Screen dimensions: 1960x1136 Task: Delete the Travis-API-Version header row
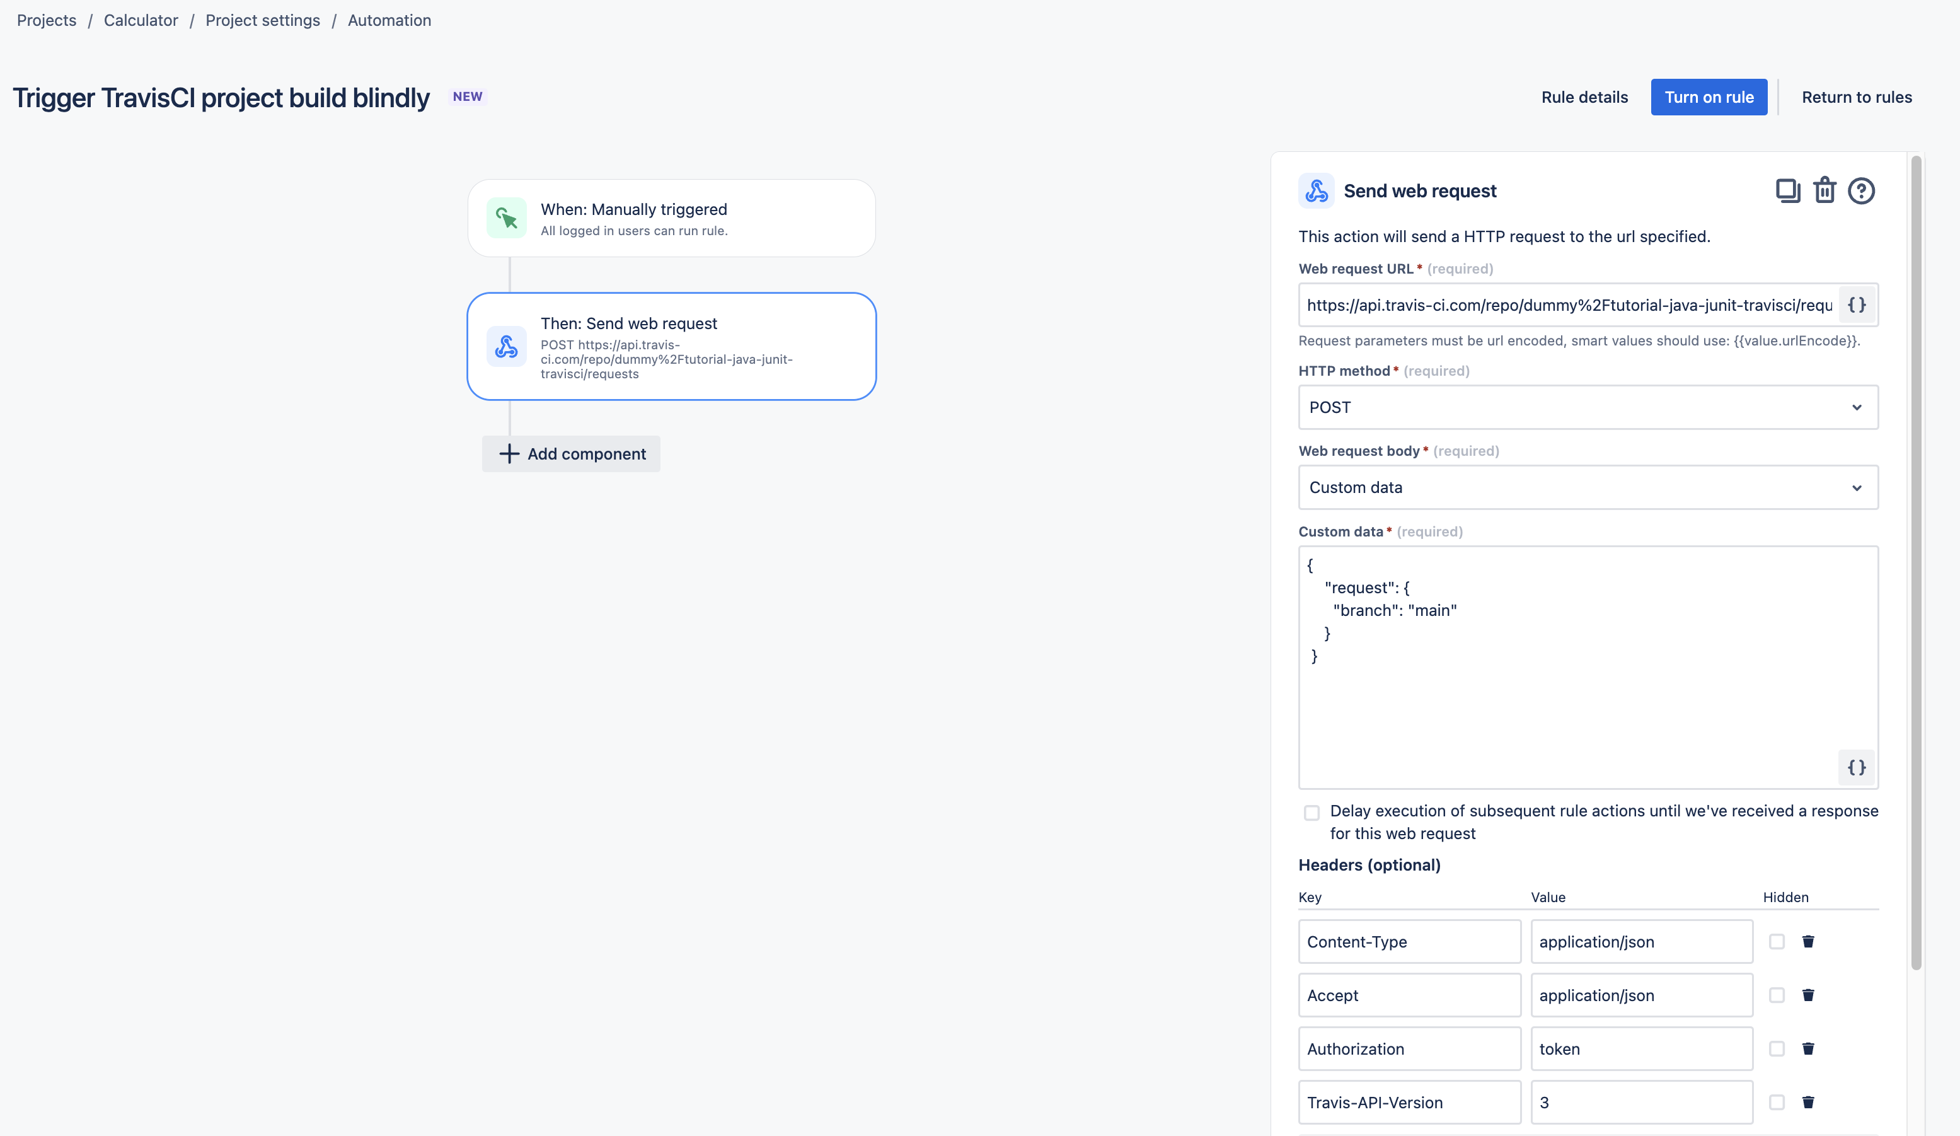[1808, 1103]
